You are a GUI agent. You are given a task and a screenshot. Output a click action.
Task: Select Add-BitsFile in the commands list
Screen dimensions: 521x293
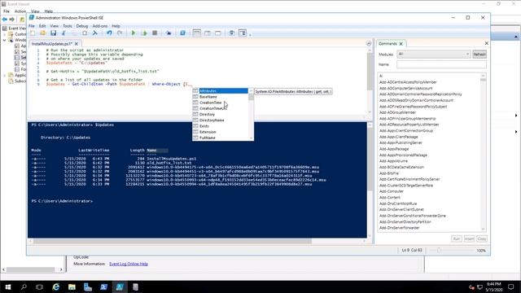[389, 173]
